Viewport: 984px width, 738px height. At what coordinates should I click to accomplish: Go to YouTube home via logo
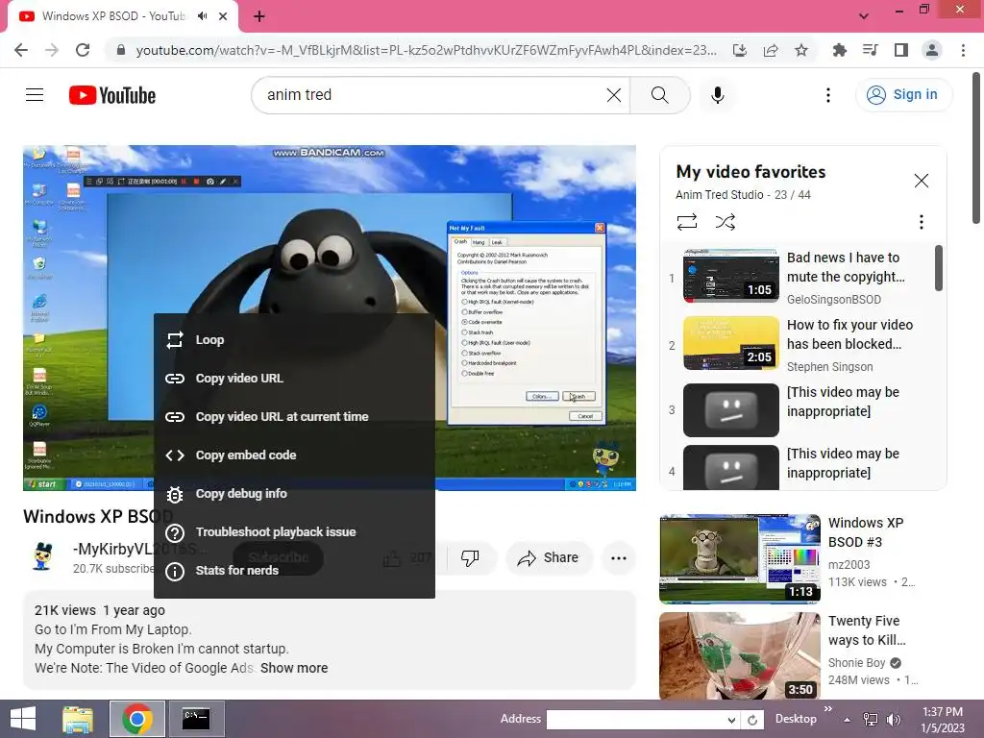pyautogui.click(x=112, y=95)
